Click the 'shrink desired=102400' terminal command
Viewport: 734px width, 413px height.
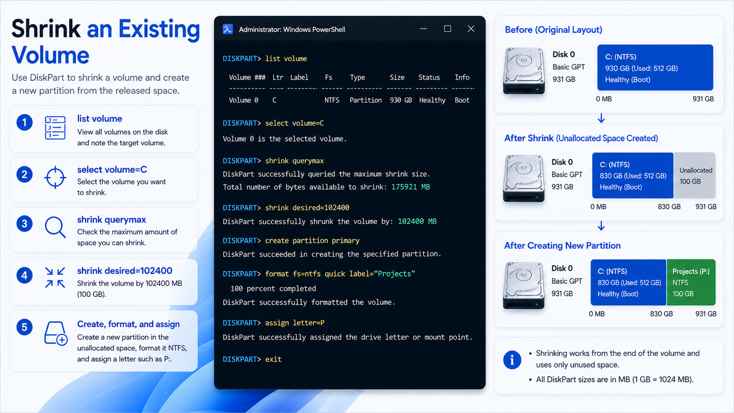[x=307, y=208]
